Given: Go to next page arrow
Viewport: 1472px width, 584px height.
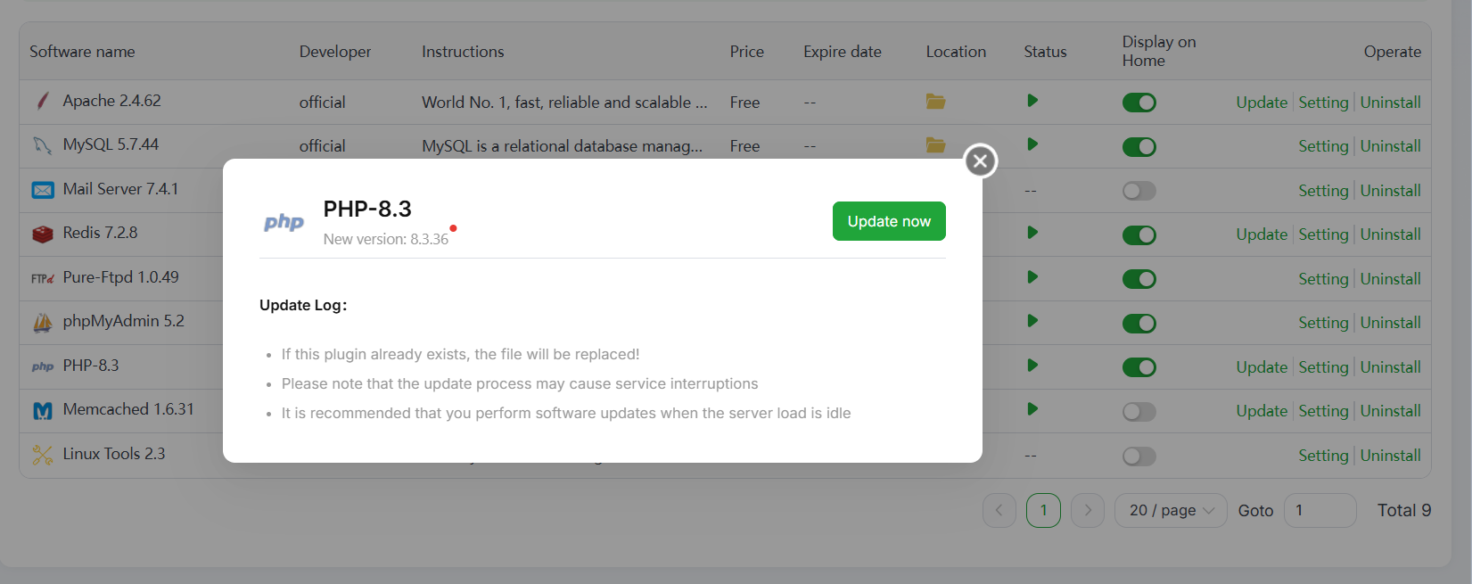Looking at the screenshot, I should (x=1087, y=510).
